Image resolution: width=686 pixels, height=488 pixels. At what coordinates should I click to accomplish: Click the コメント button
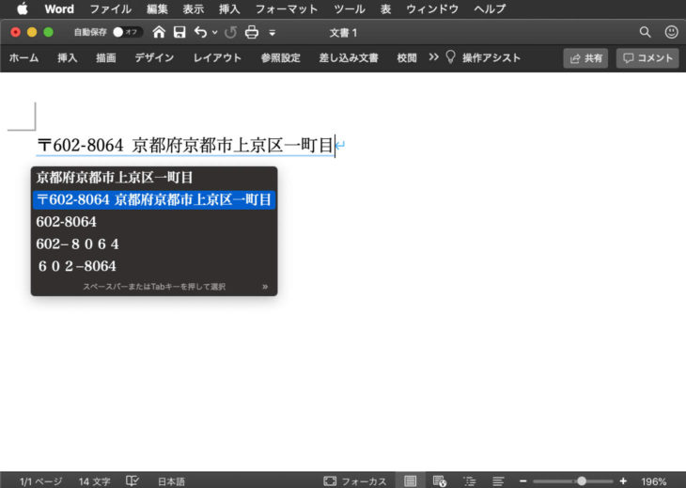[647, 57]
